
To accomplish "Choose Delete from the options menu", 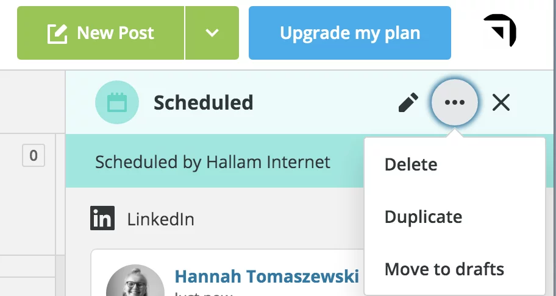I will point(411,164).
